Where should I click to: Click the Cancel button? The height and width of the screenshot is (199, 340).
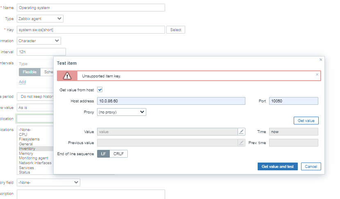(x=311, y=167)
